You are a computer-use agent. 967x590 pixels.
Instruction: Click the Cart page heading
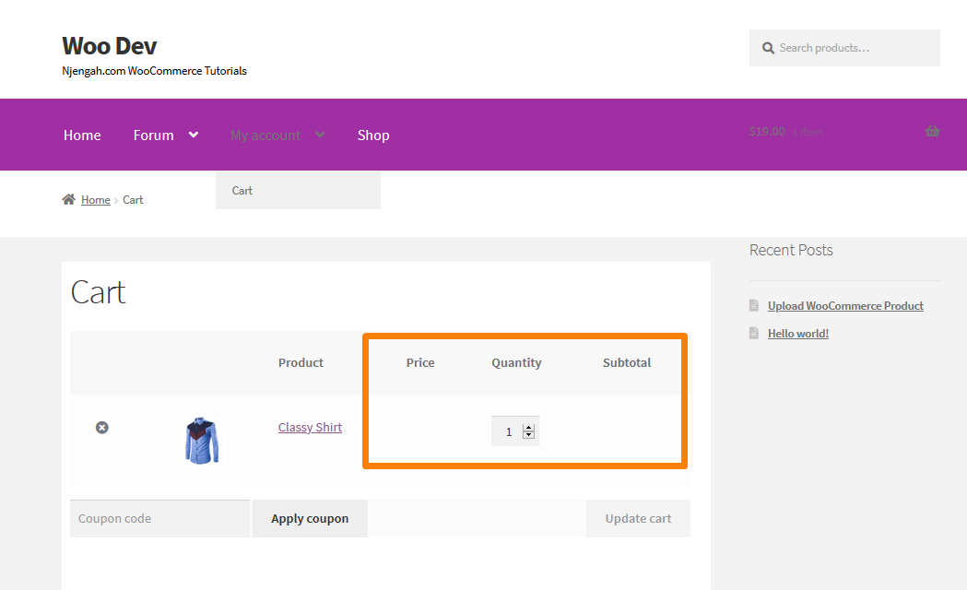[x=98, y=292]
